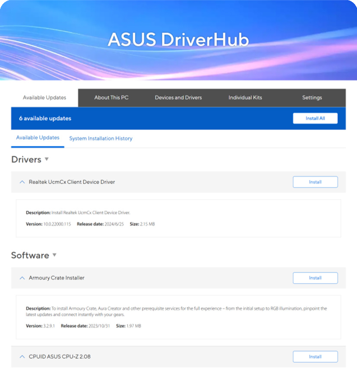Switch to the About This PC tab
357x374 pixels.
[111, 98]
